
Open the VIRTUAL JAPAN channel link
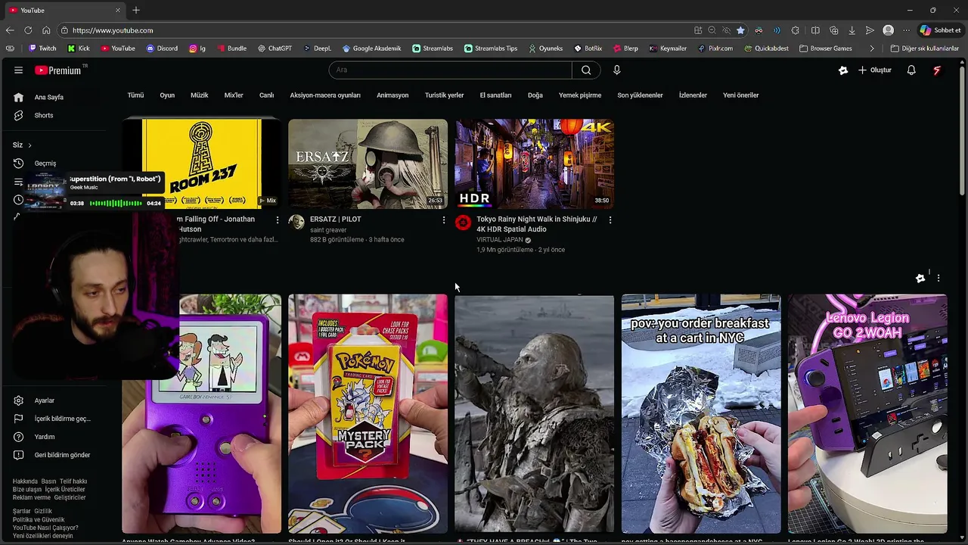(500, 240)
